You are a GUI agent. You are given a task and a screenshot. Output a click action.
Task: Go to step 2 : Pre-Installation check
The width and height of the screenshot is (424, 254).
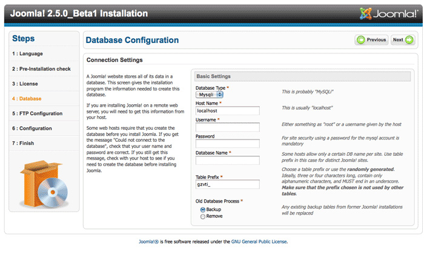[x=41, y=69]
